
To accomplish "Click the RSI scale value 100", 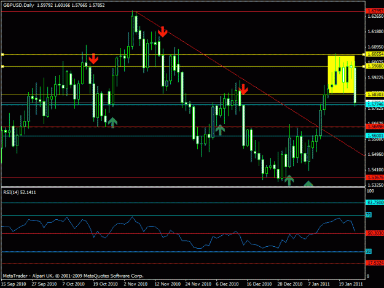I will pyautogui.click(x=370, y=191).
